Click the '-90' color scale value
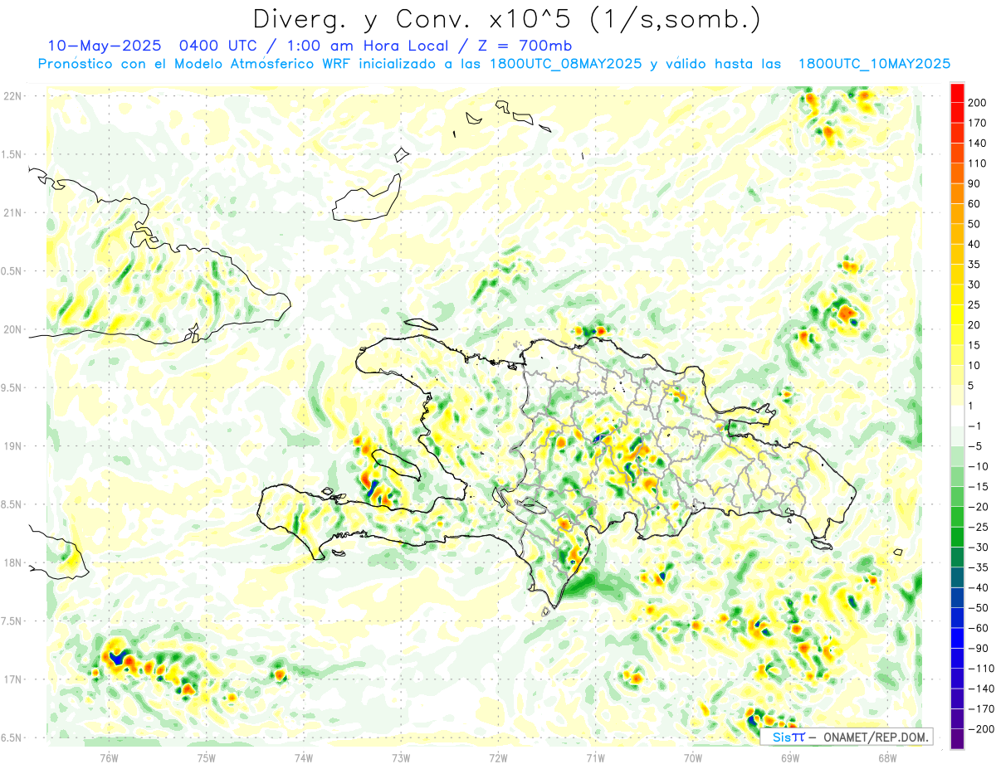Image resolution: width=996 pixels, height=769 pixels. (x=979, y=648)
